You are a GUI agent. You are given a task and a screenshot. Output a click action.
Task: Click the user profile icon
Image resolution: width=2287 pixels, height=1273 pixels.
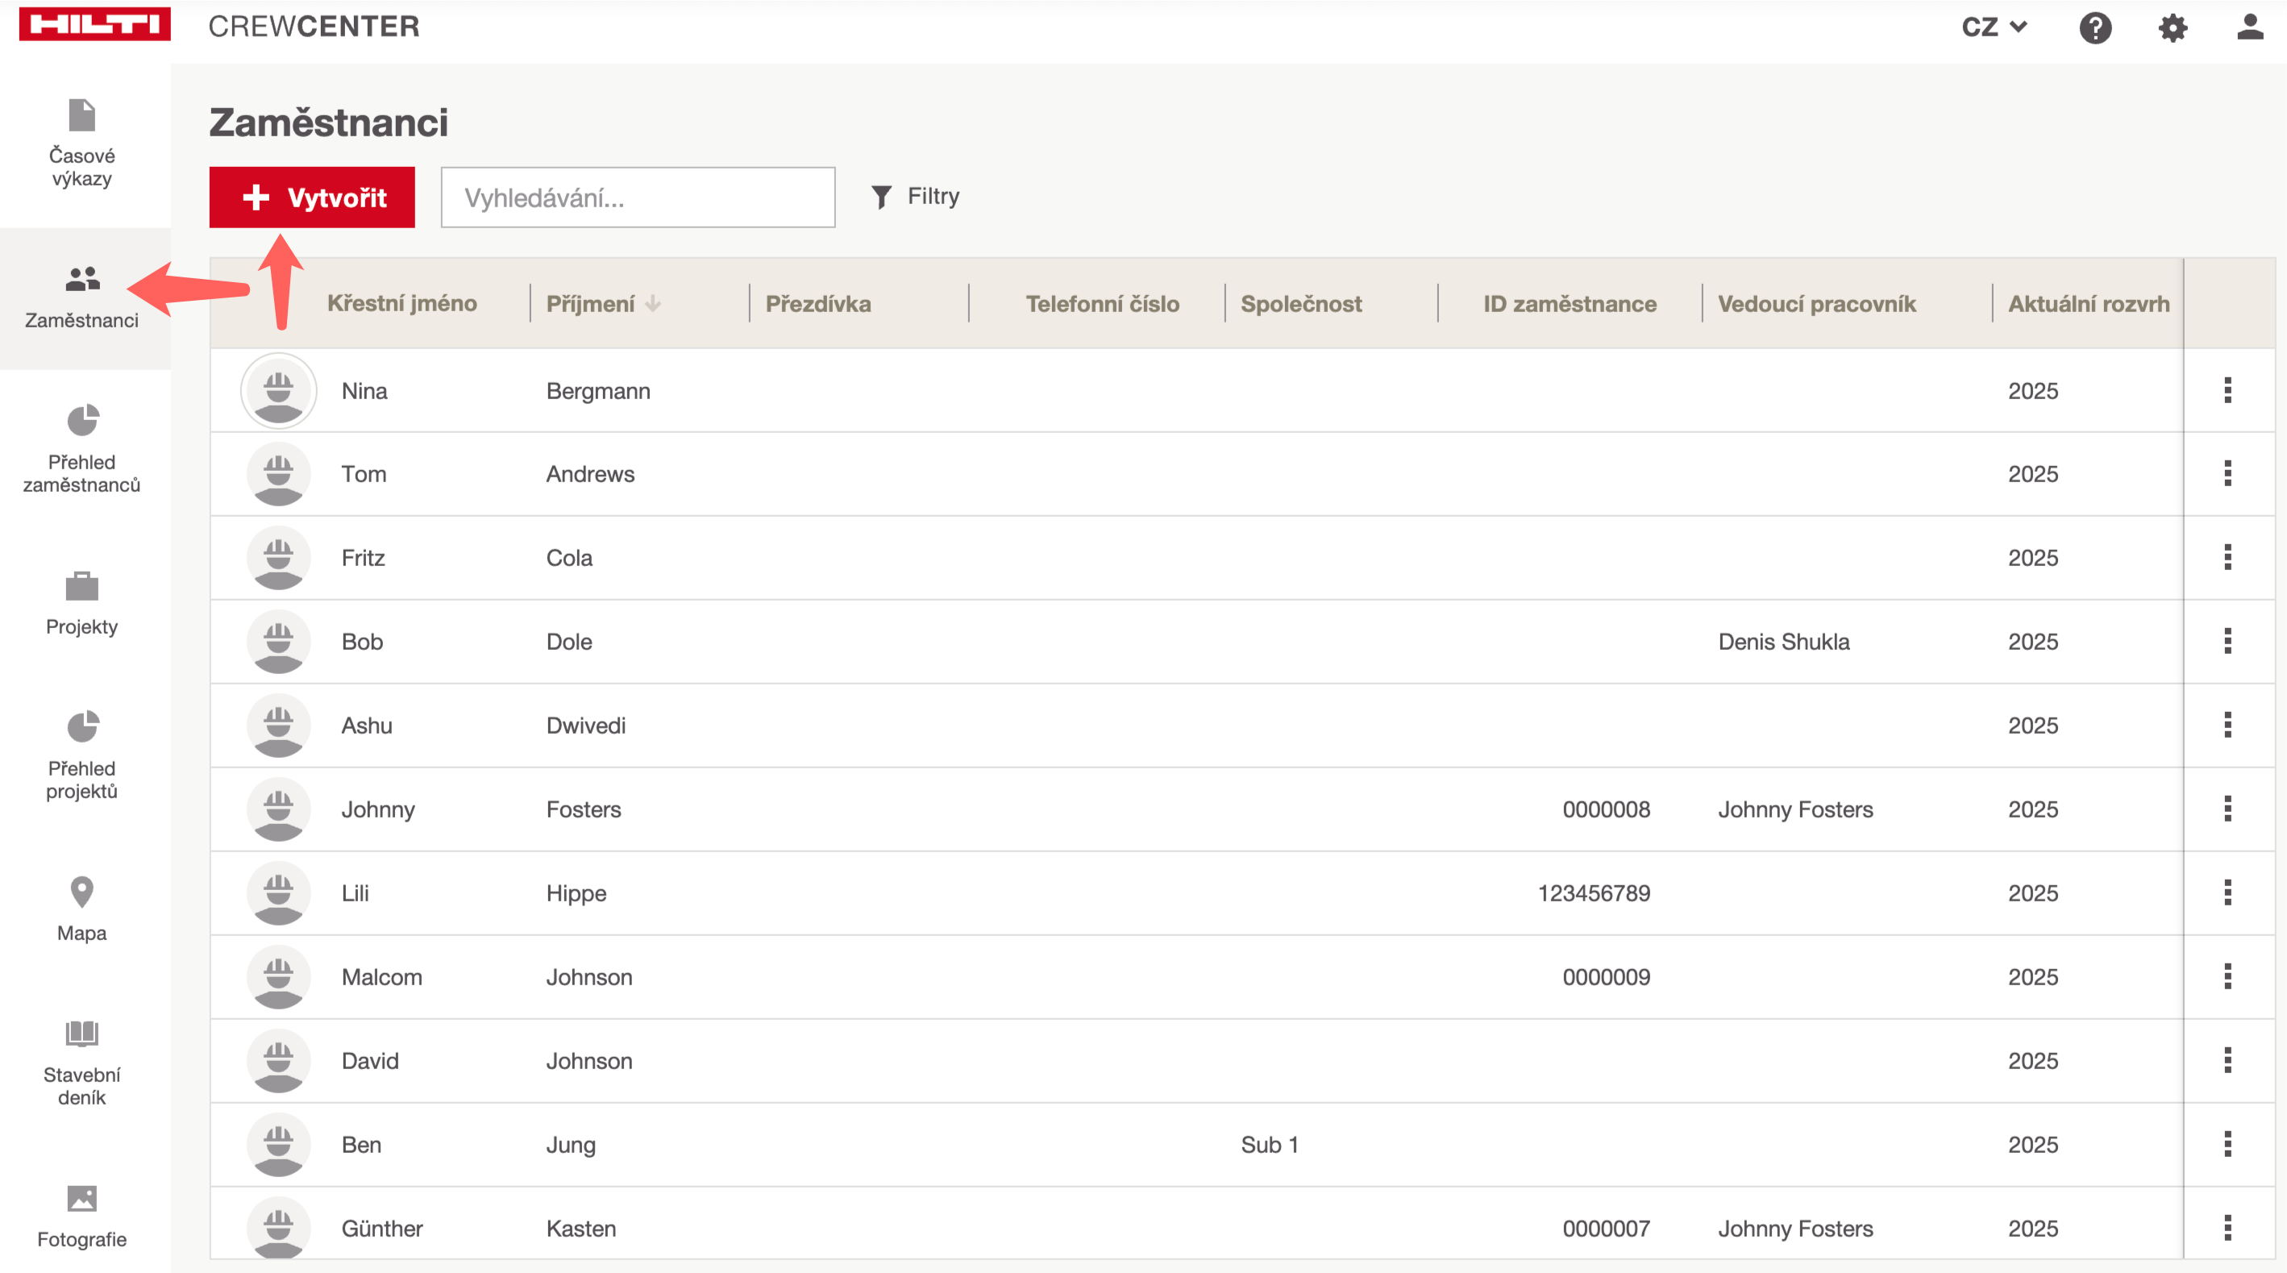[2249, 27]
